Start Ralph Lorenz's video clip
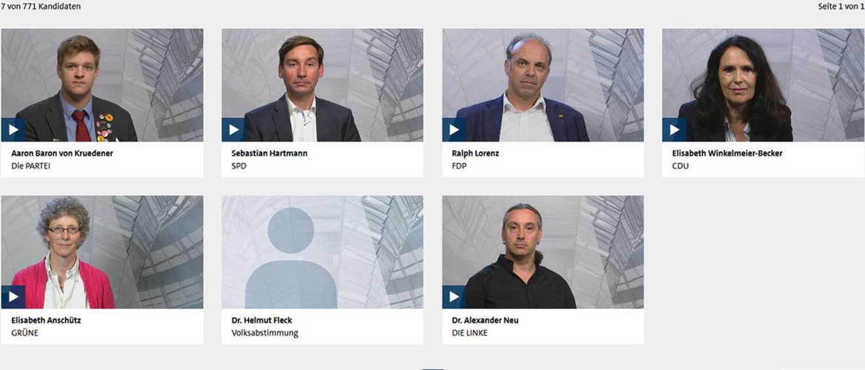Screen dimensions: 865x370 pos(454,130)
